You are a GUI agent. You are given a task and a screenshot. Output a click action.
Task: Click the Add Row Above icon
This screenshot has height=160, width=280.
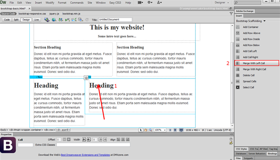pyautogui.click(x=238, y=33)
